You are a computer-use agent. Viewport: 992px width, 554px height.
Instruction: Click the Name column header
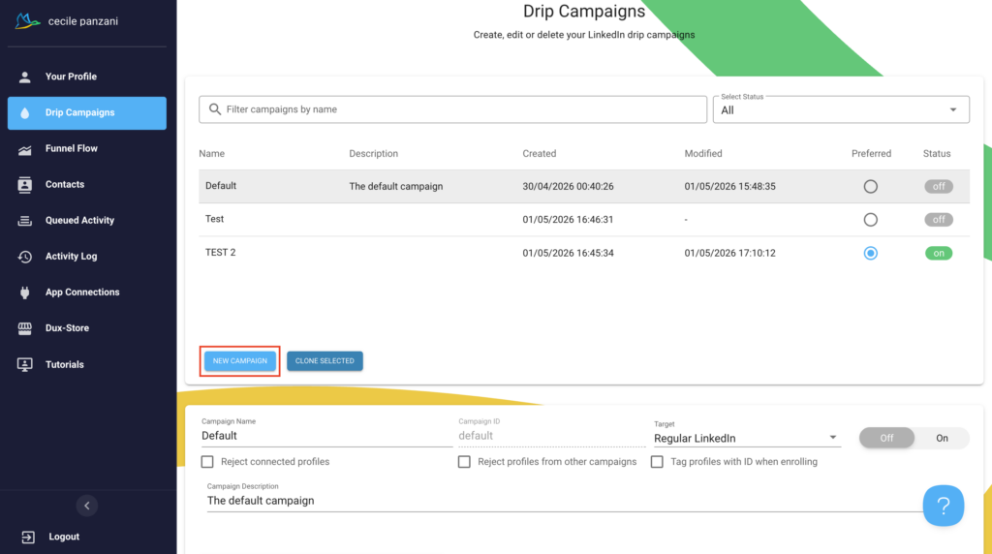point(212,154)
